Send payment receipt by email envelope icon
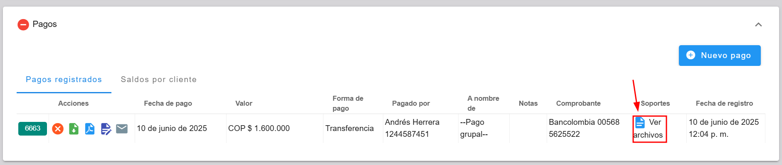 122,129
